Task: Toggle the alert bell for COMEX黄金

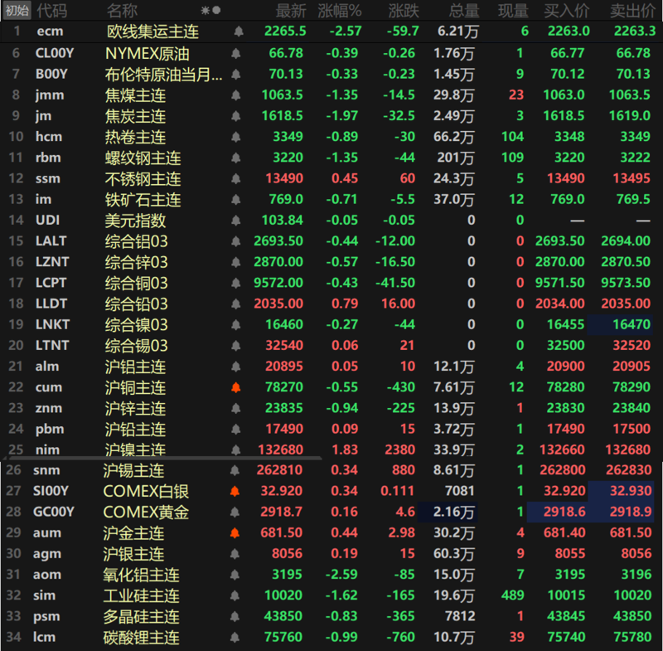Action: [239, 513]
